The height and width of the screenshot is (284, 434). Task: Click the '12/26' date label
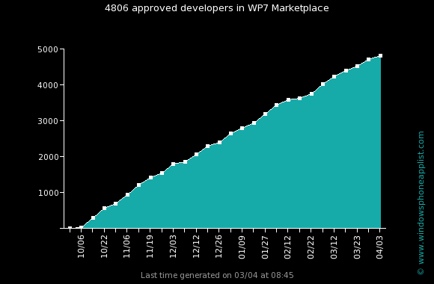coord(218,247)
